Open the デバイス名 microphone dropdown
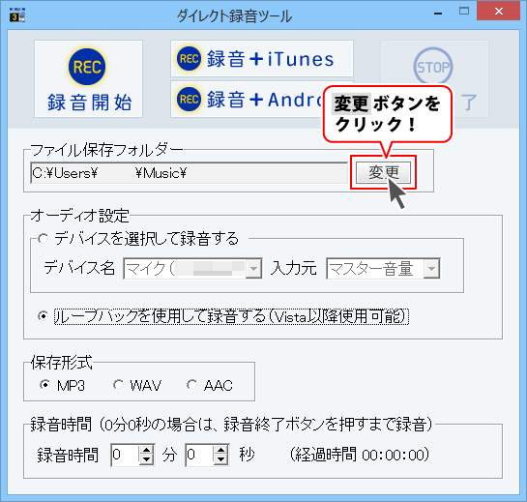 point(192,269)
